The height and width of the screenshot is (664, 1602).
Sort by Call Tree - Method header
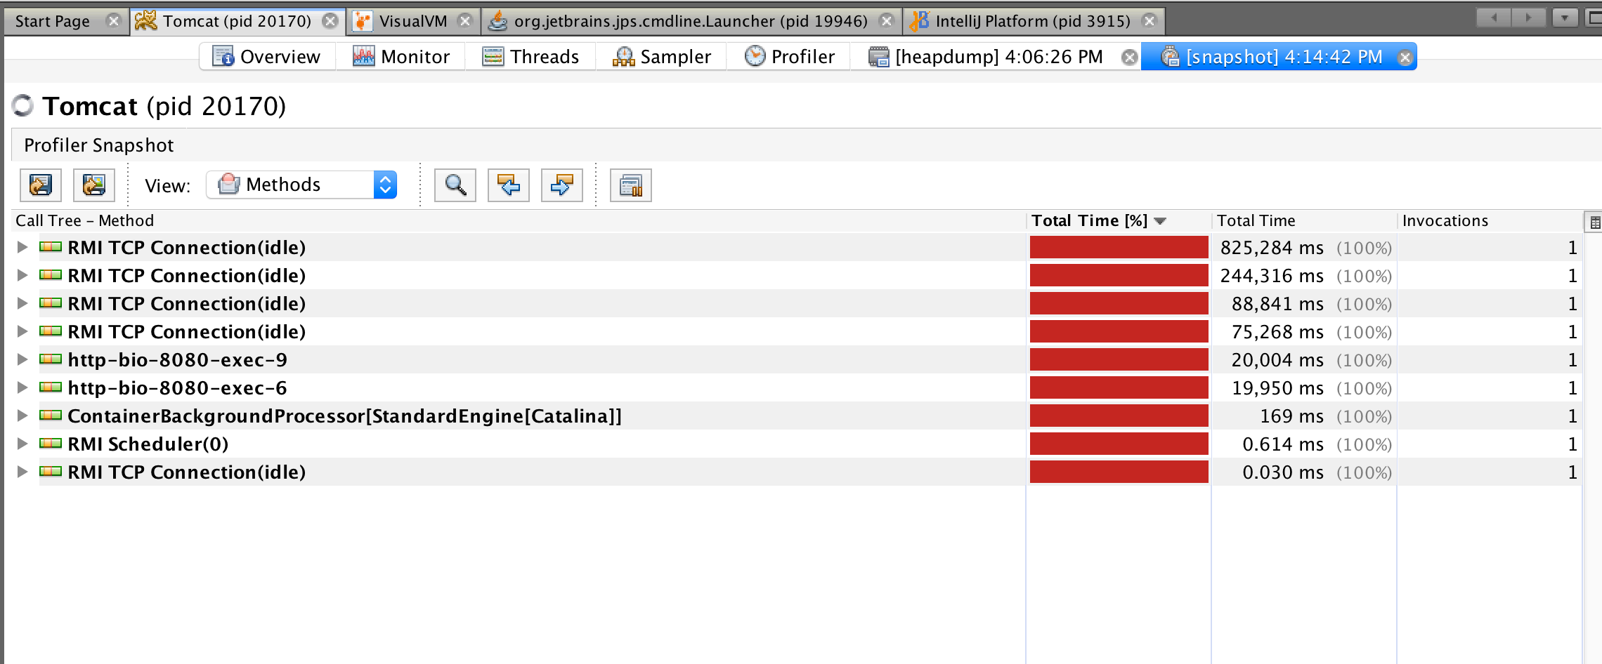(x=519, y=221)
